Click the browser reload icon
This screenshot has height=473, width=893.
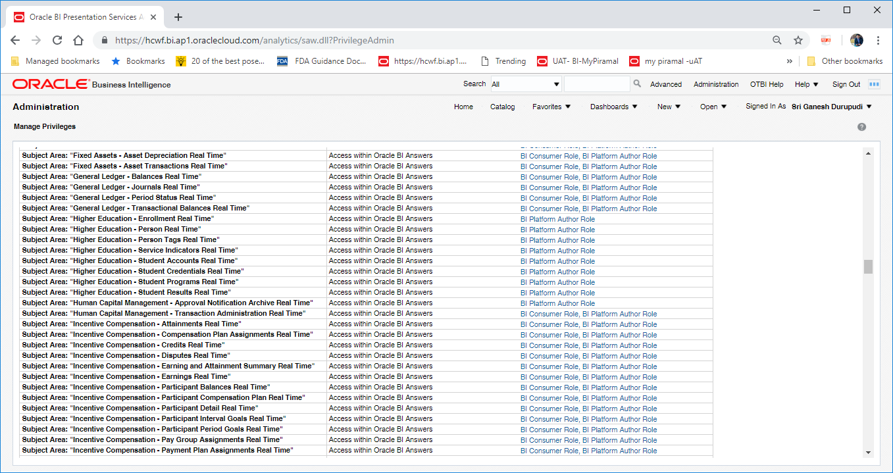click(57, 39)
